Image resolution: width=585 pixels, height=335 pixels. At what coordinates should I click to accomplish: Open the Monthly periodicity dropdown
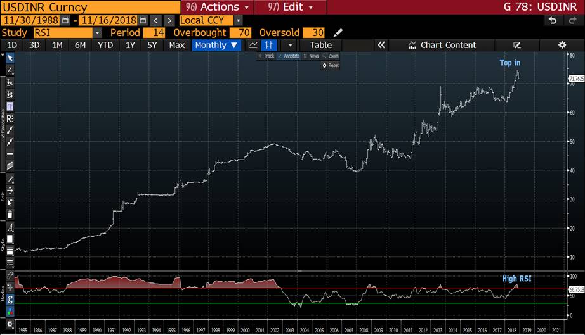pos(216,45)
